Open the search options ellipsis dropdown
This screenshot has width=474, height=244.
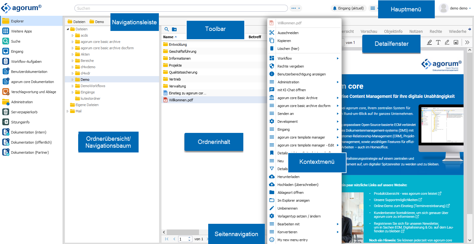tap(296, 8)
